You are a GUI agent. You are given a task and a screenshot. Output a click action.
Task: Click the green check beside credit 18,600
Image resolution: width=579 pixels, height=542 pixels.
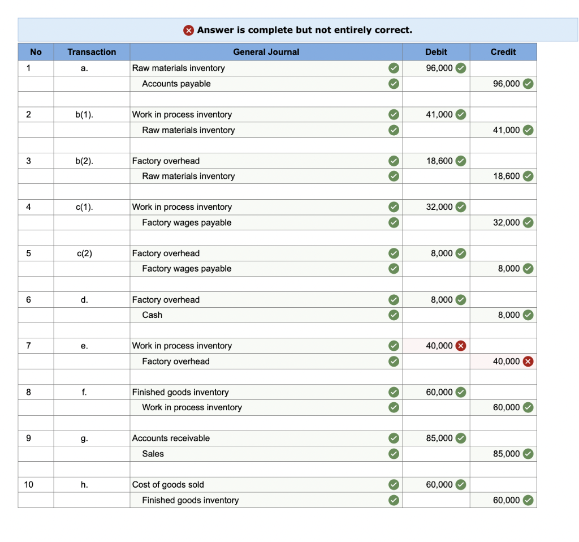(528, 176)
